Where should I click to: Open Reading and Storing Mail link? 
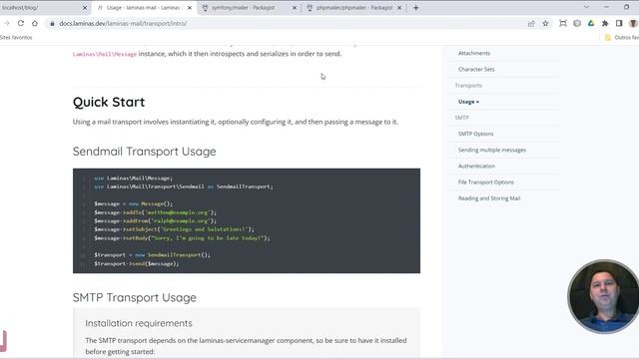[489, 198]
